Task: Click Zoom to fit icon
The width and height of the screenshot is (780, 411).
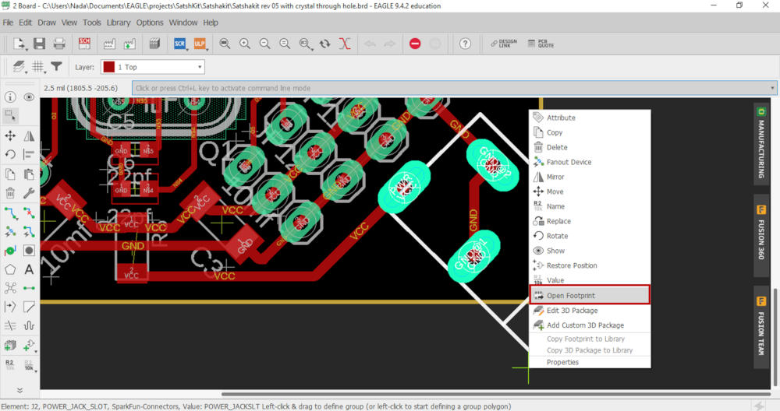Action: tap(225, 44)
